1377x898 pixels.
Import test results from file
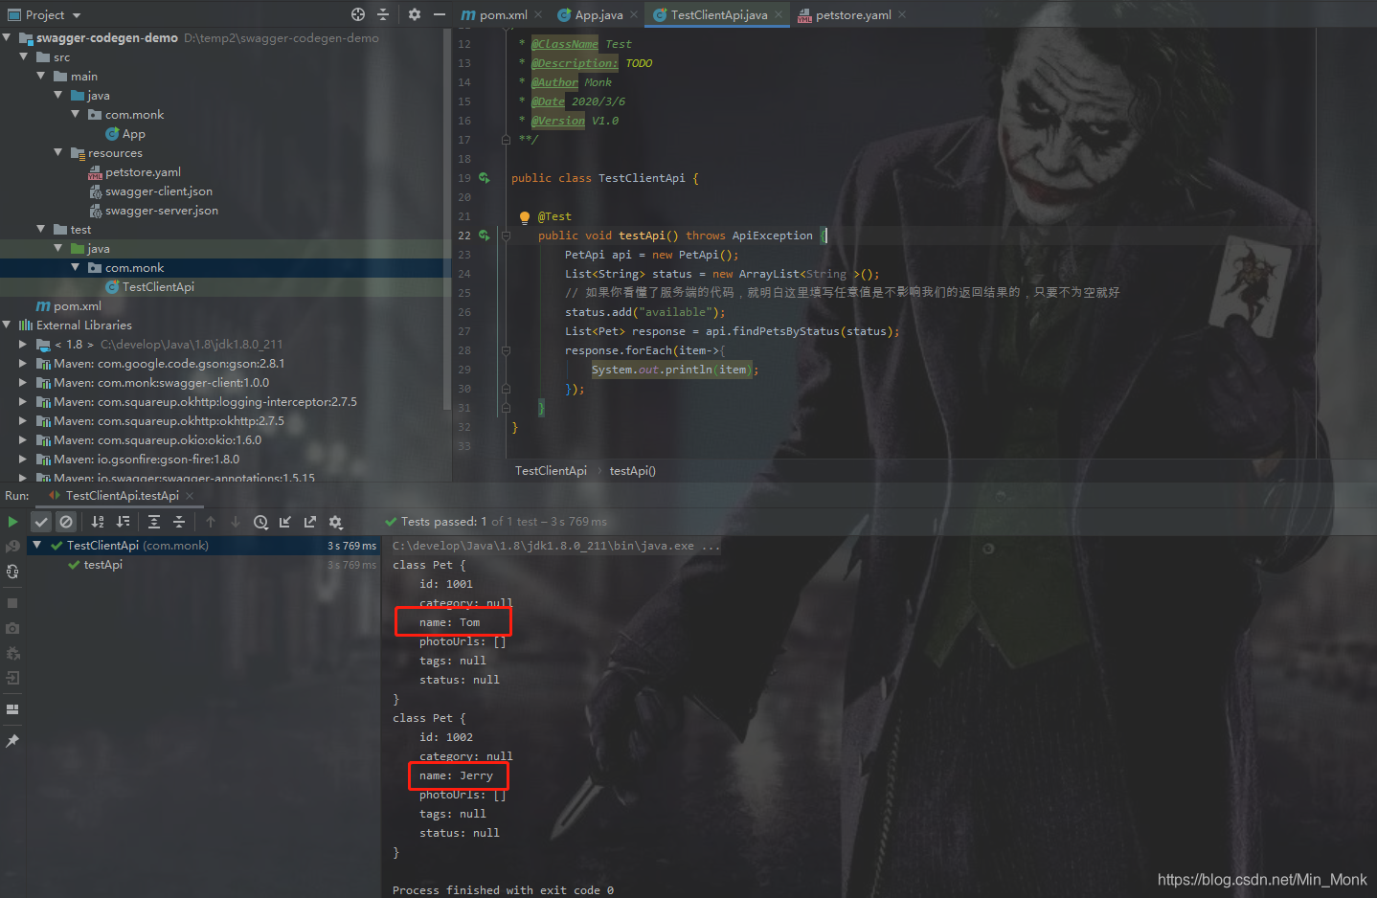[285, 522]
